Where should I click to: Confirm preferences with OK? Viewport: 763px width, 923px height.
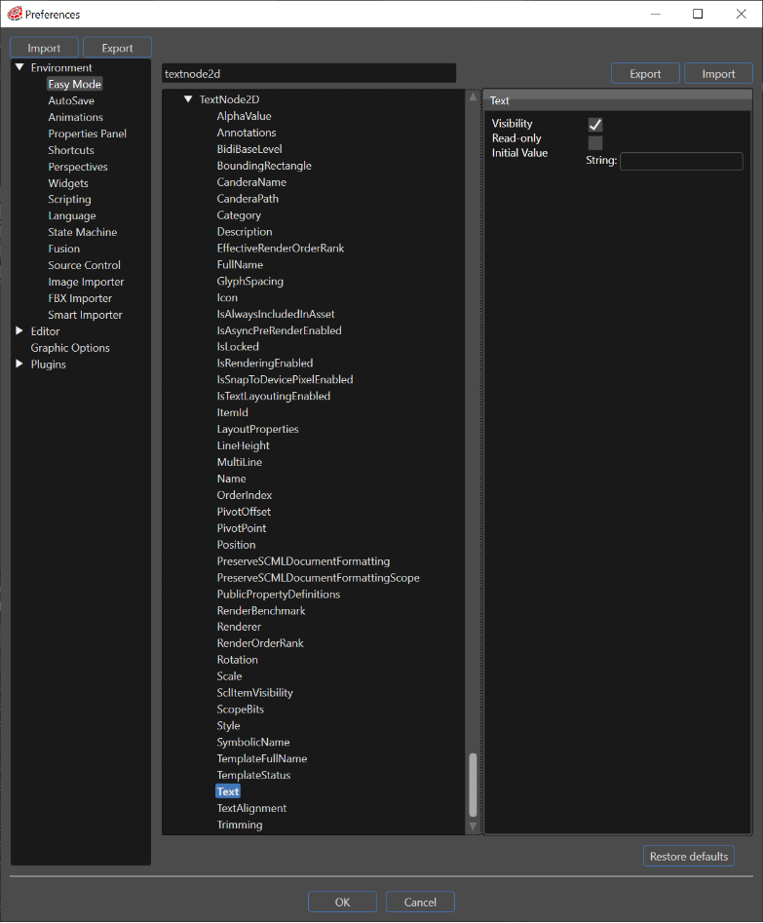342,902
